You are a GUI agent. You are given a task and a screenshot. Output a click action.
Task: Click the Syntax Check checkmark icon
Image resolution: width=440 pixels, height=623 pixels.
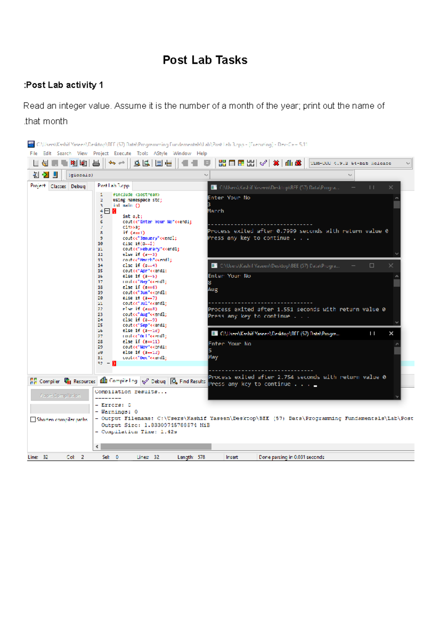coord(263,163)
